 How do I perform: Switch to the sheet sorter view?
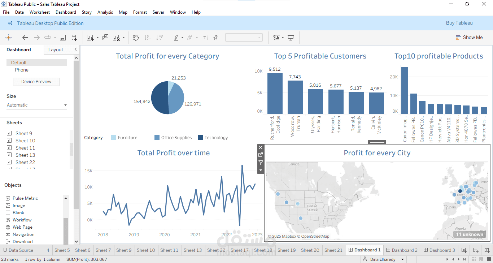tap(474, 259)
